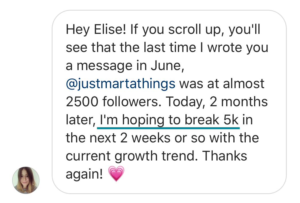The height and width of the screenshot is (203, 300).
Task: Click the "Hey Elise!" greeting text
Action: (x=96, y=30)
